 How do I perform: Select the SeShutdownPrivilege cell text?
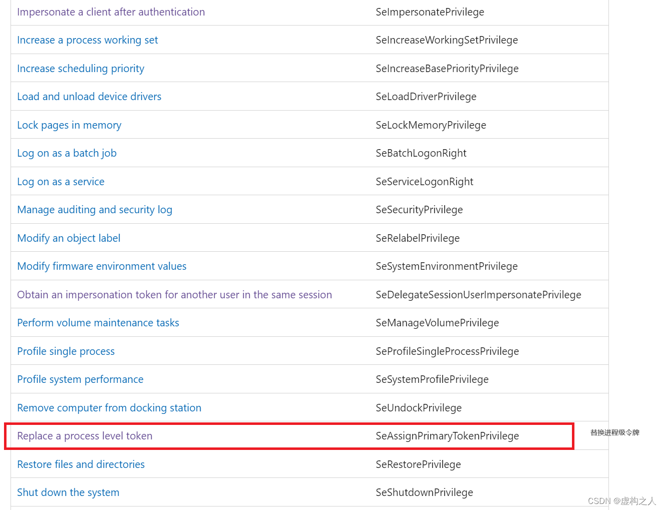[x=424, y=492]
